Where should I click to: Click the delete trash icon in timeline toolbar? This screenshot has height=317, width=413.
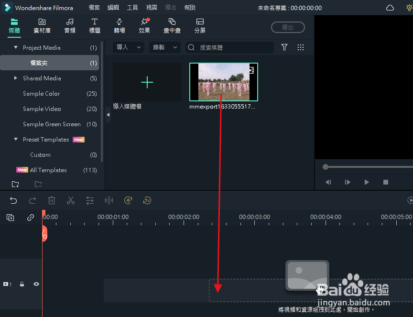click(52, 200)
